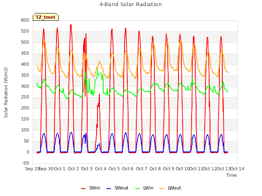The image size is (262, 196).
Task: Click the 200 y-axis tick label
Action: 25,108
